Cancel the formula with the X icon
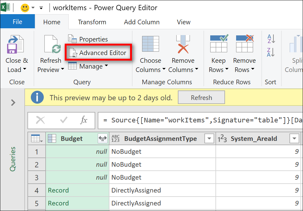 pyautogui.click(x=40, y=120)
